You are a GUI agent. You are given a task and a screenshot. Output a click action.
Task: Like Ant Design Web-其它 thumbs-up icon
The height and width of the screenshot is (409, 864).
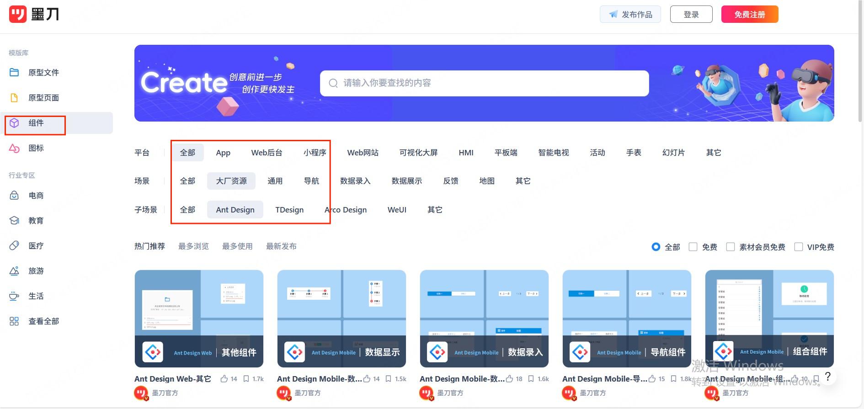(x=224, y=378)
